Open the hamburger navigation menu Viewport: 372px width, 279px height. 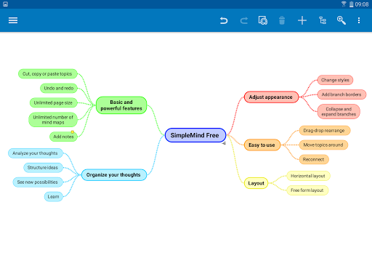pos(13,20)
